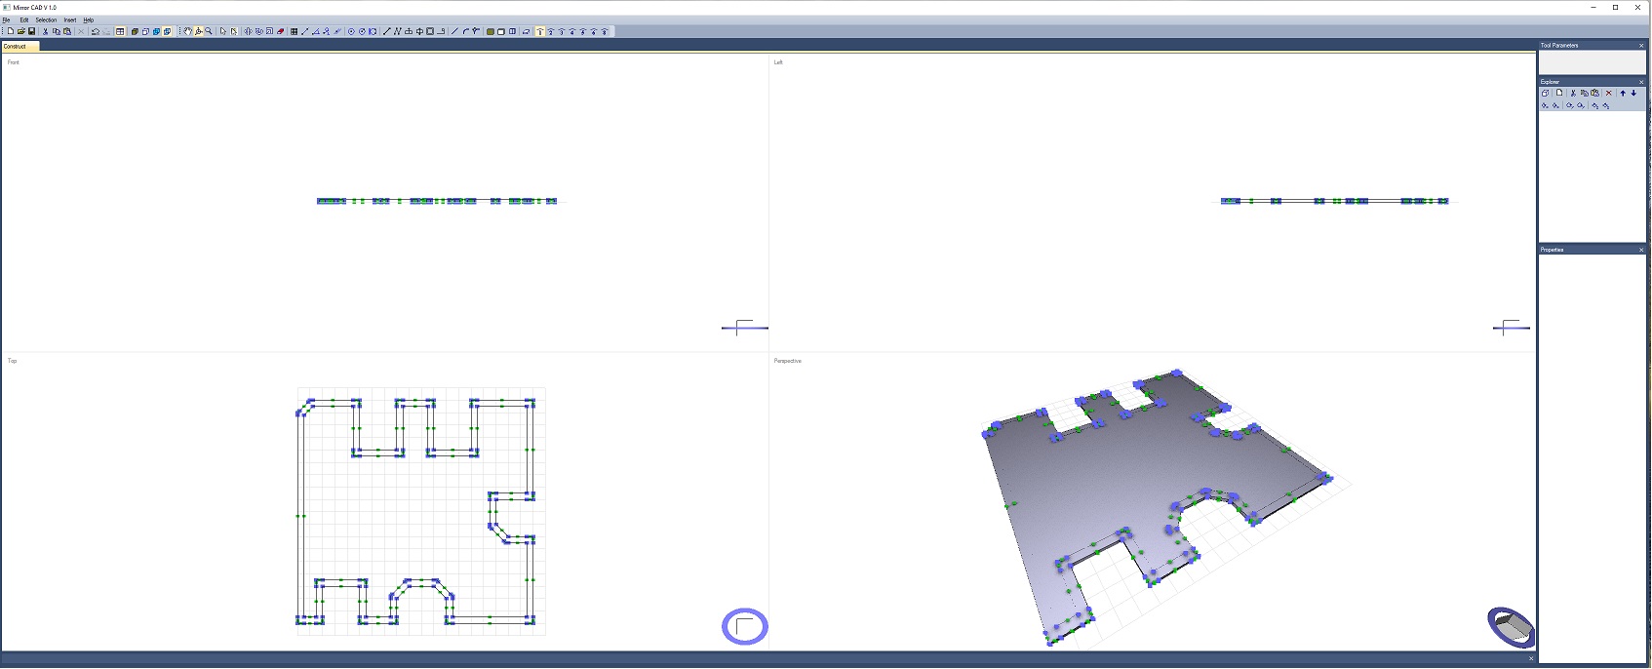The width and height of the screenshot is (1652, 669).
Task: Select the Pan hand tool
Action: click(188, 31)
